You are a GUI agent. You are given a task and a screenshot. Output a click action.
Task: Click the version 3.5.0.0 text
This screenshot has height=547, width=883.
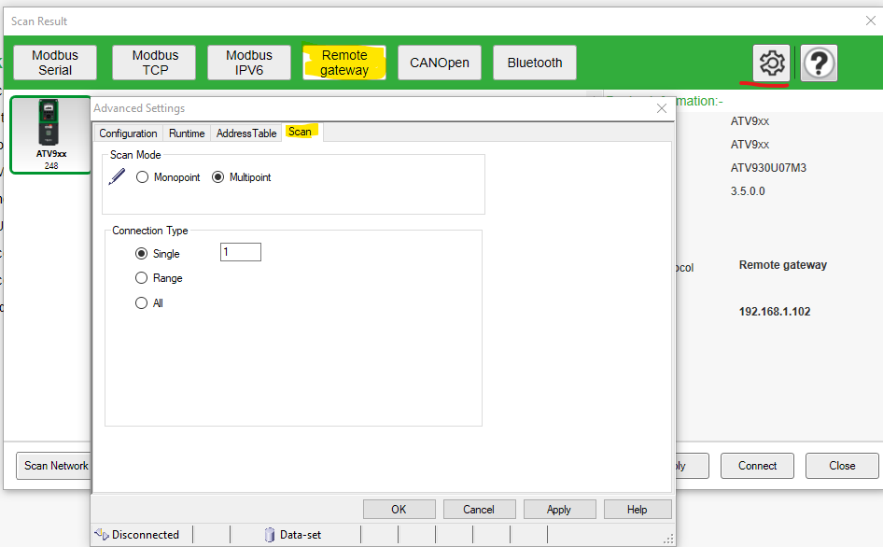[748, 191]
